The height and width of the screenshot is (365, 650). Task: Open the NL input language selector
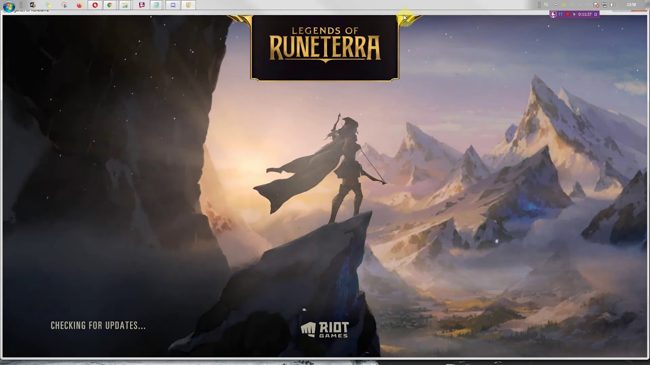pos(546,5)
